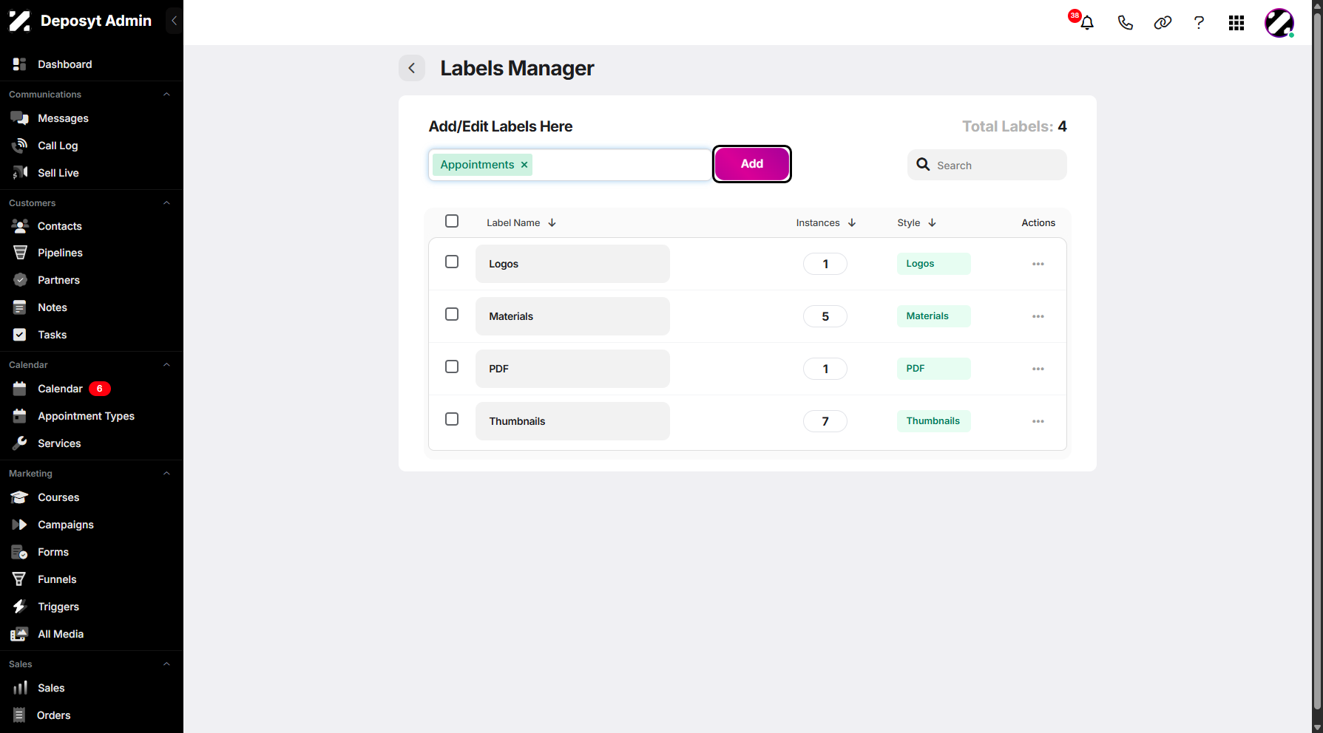Viewport: 1323px width, 733px height.
Task: Open the user profile avatar
Action: coord(1279,23)
